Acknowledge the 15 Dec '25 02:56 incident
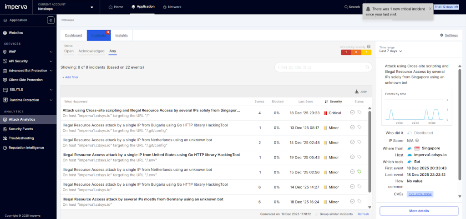Image resolution: width=466 pixels, height=219 pixels. pos(353,172)
